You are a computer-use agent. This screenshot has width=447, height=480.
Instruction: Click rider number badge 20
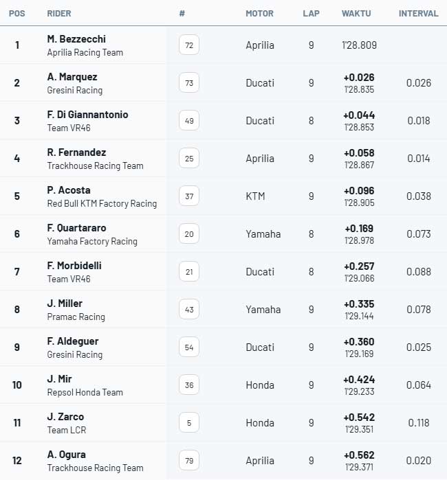point(189,234)
